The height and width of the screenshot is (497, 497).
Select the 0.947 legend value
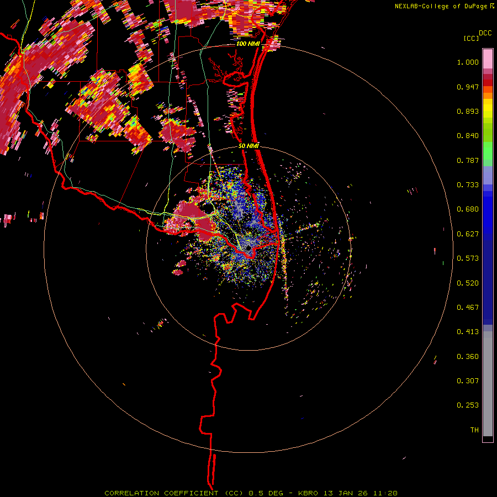point(468,87)
